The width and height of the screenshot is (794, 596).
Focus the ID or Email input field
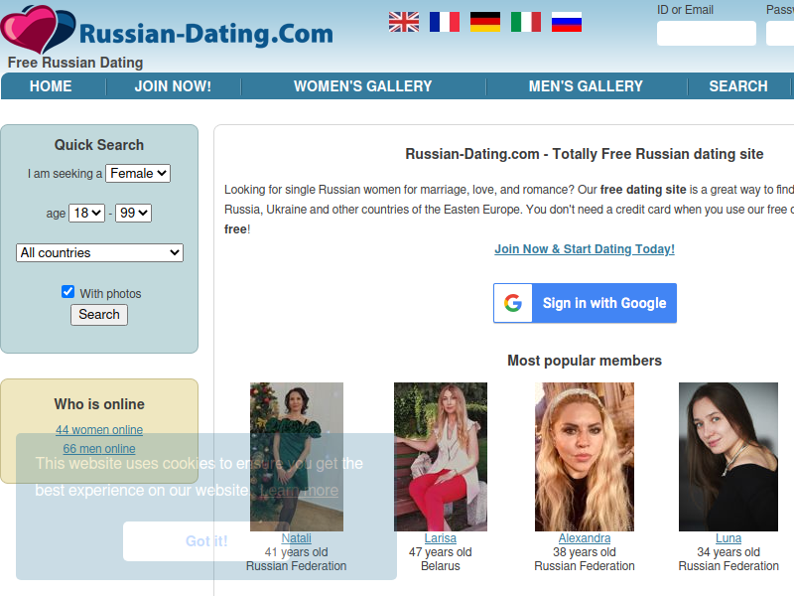pos(707,34)
